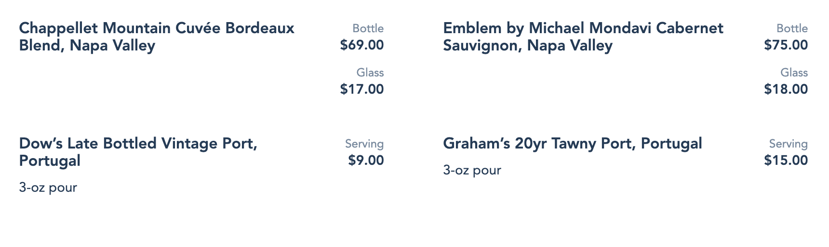Click the $9.00 serving price
The width and height of the screenshot is (829, 247).
click(366, 161)
